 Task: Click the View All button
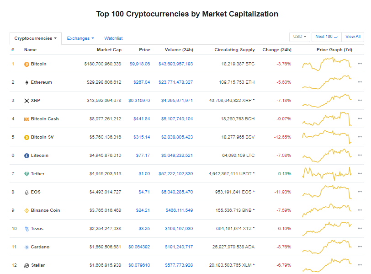pos(353,37)
